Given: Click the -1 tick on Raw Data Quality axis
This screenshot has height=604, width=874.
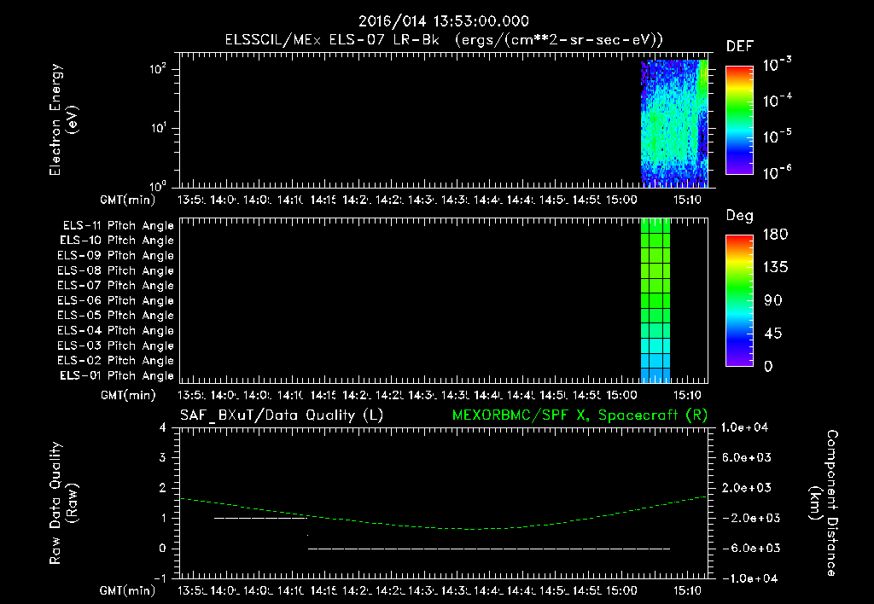Looking at the screenshot, I should (160, 578).
